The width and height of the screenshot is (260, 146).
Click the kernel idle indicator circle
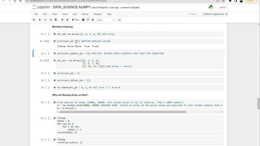click(x=226, y=14)
